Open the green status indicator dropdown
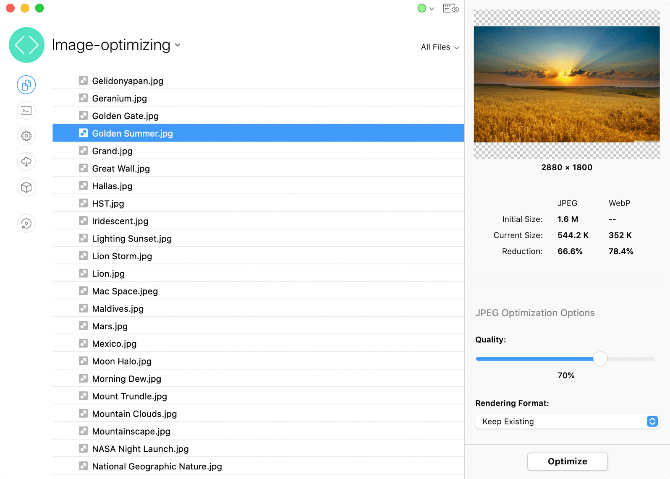The width and height of the screenshot is (670, 479). (426, 8)
